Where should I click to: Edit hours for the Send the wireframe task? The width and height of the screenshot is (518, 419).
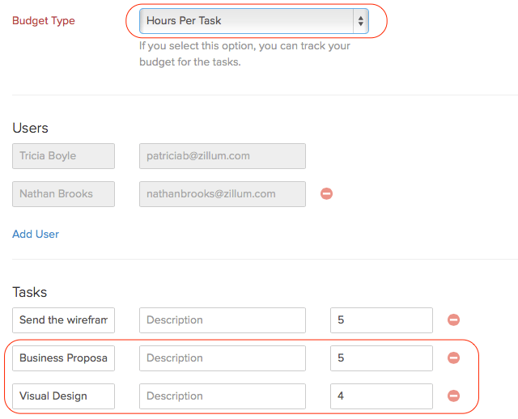(x=381, y=320)
